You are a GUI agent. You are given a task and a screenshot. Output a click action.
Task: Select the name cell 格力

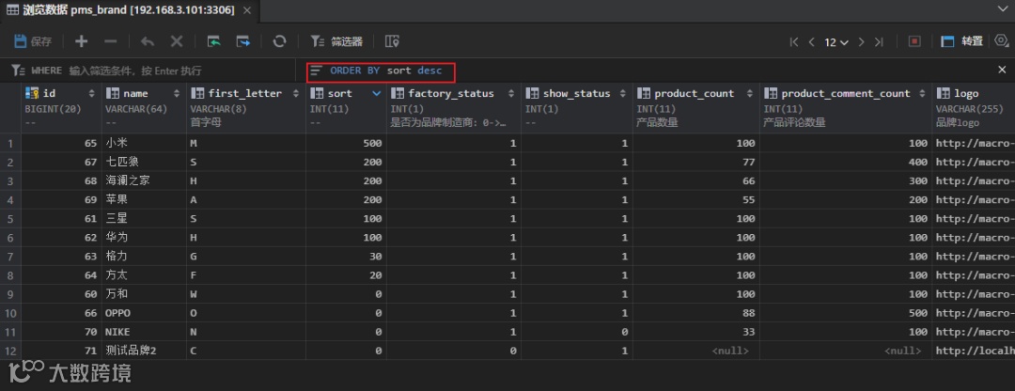click(x=145, y=257)
